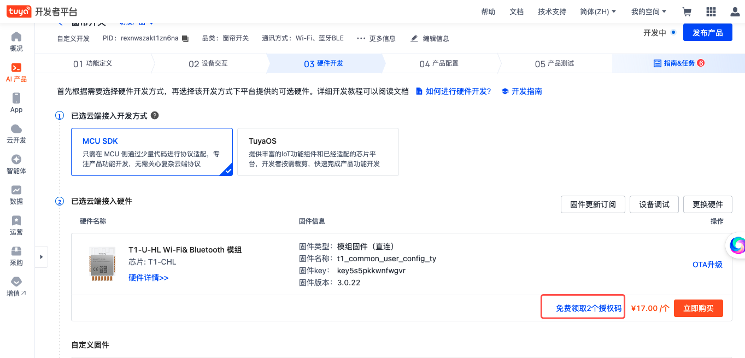Open the 增值 value-added sidebar section
Screen dimensions: 745x358
[16, 286]
